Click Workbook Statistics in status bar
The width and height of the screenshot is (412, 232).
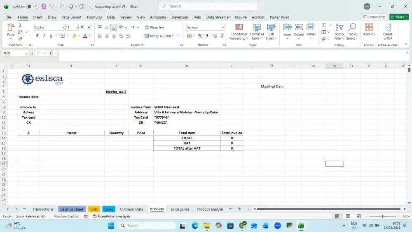click(66, 216)
